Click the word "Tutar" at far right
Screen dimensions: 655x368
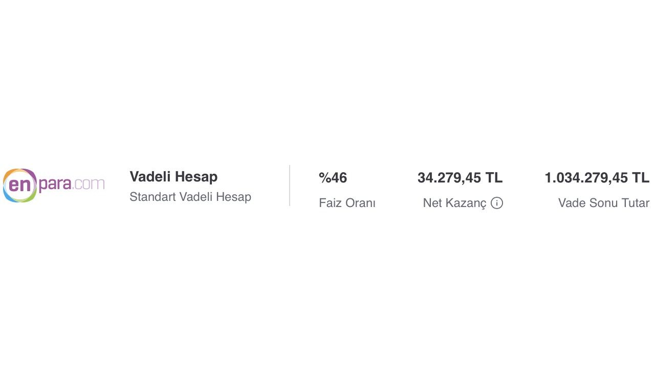click(635, 203)
